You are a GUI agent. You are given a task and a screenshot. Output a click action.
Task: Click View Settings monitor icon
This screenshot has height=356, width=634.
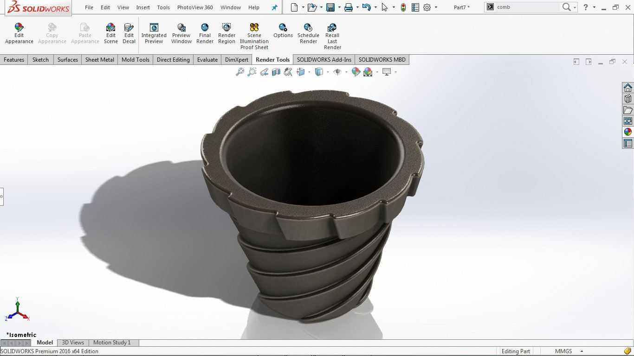coord(387,72)
